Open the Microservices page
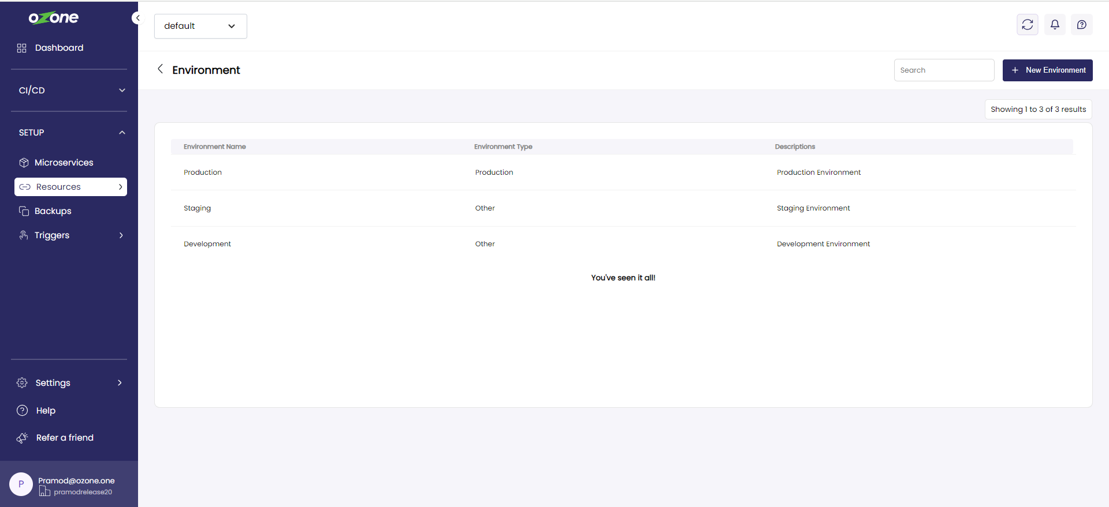The width and height of the screenshot is (1109, 507). pos(64,163)
